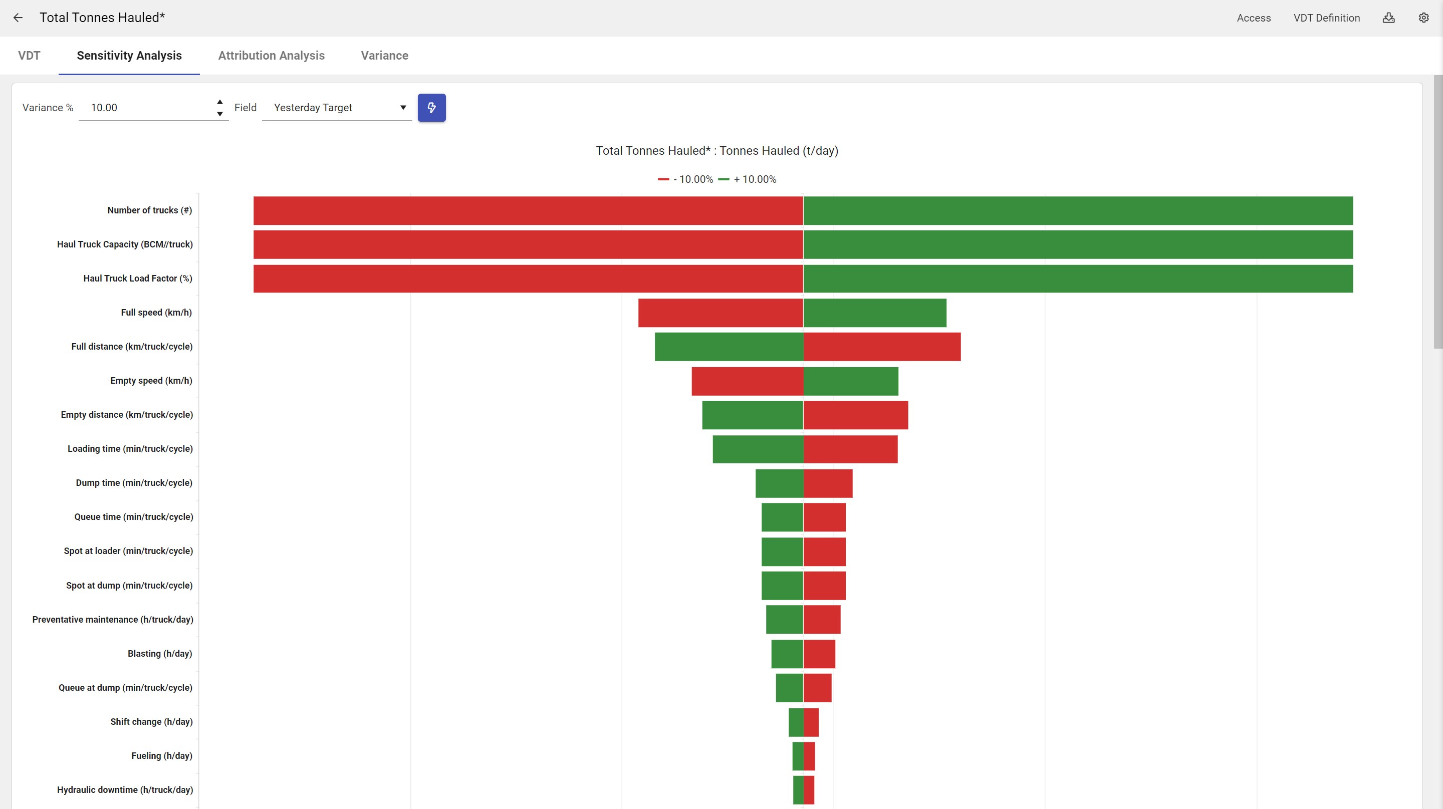Click green bar for Full speed
Image resolution: width=1443 pixels, height=809 pixels.
click(874, 313)
